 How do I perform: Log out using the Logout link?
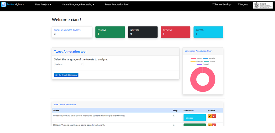tap(244, 5)
